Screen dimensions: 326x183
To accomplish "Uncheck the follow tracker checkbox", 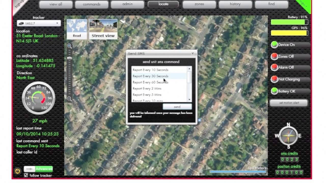I will pyautogui.click(x=26, y=175).
